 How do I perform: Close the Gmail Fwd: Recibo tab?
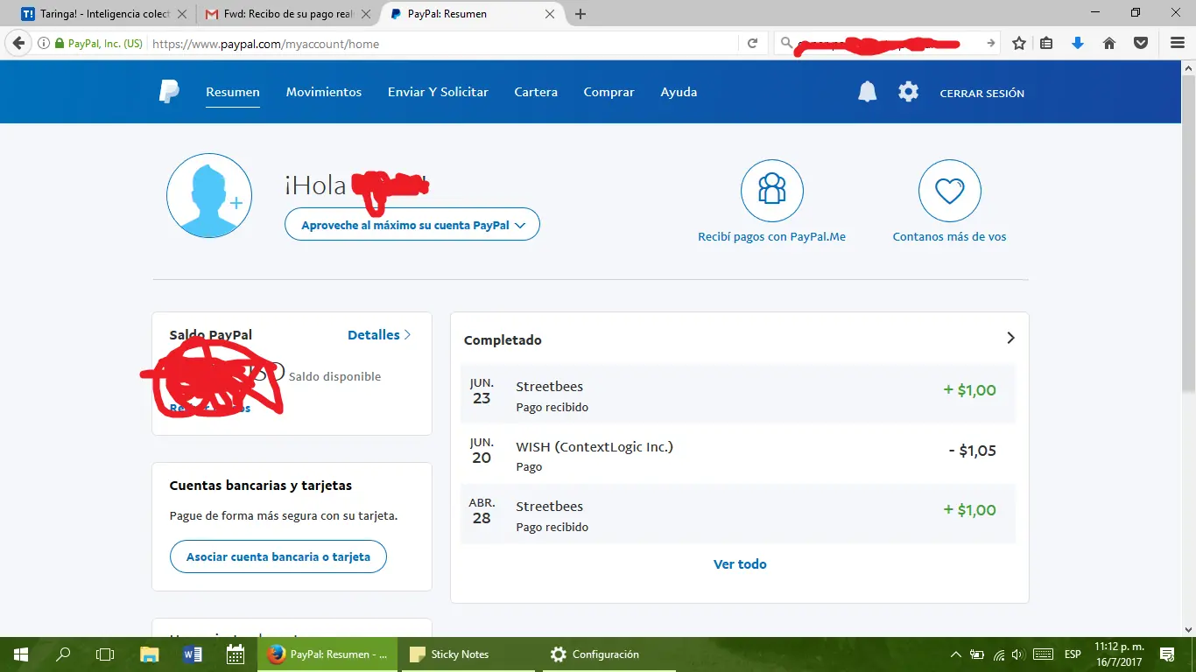pyautogui.click(x=365, y=14)
